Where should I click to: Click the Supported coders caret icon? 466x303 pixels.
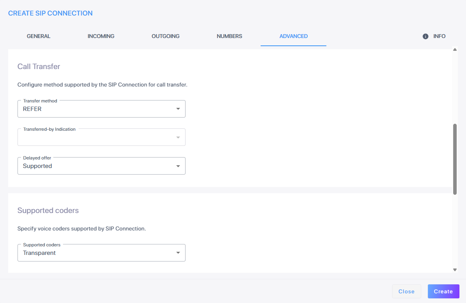coord(178,253)
